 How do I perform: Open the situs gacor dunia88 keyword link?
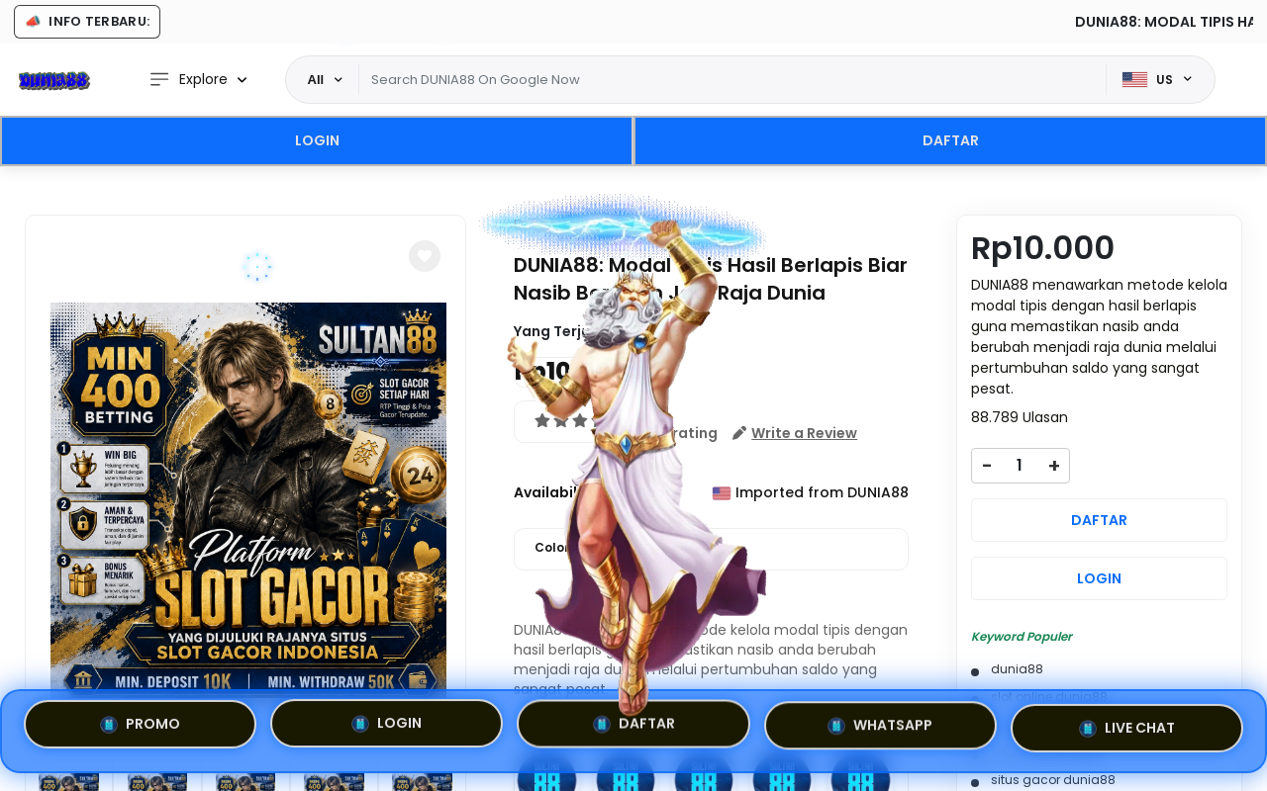(1053, 780)
